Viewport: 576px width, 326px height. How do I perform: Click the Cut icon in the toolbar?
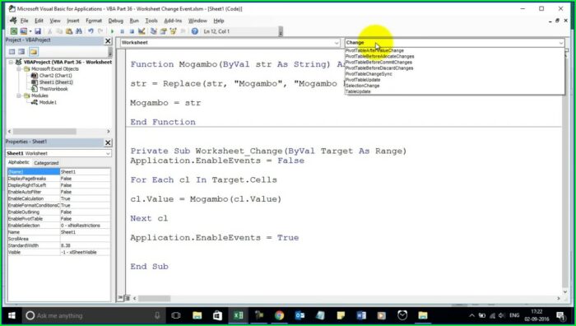[x=49, y=31]
